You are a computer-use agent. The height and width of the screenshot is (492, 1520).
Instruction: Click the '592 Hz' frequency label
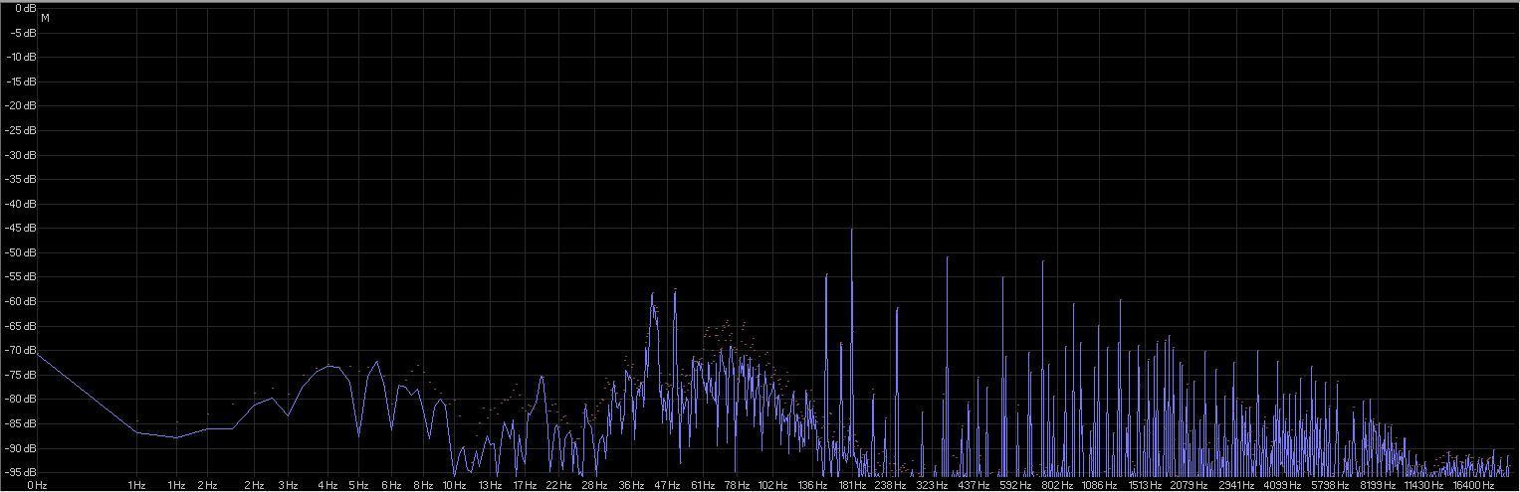(x=1015, y=486)
